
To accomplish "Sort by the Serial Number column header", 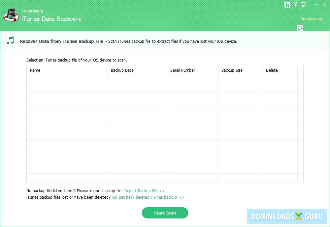I will pos(193,70).
